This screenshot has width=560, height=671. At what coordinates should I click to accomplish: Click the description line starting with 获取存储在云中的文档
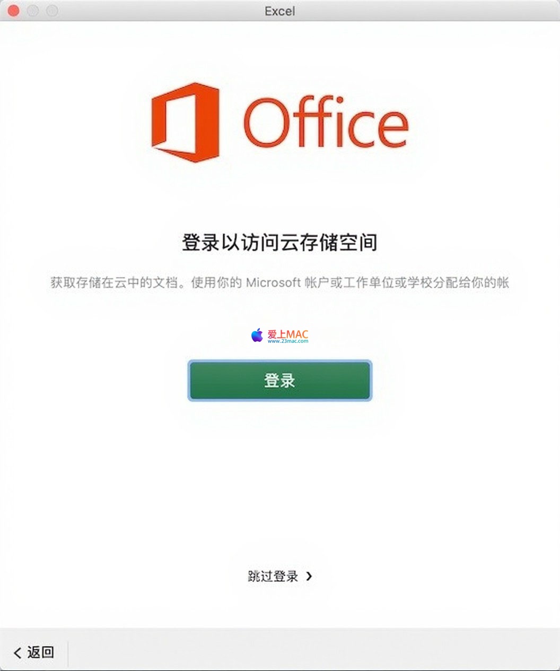(x=279, y=282)
